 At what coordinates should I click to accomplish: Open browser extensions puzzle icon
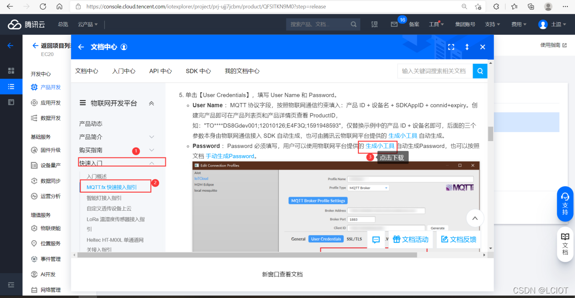coord(496,7)
